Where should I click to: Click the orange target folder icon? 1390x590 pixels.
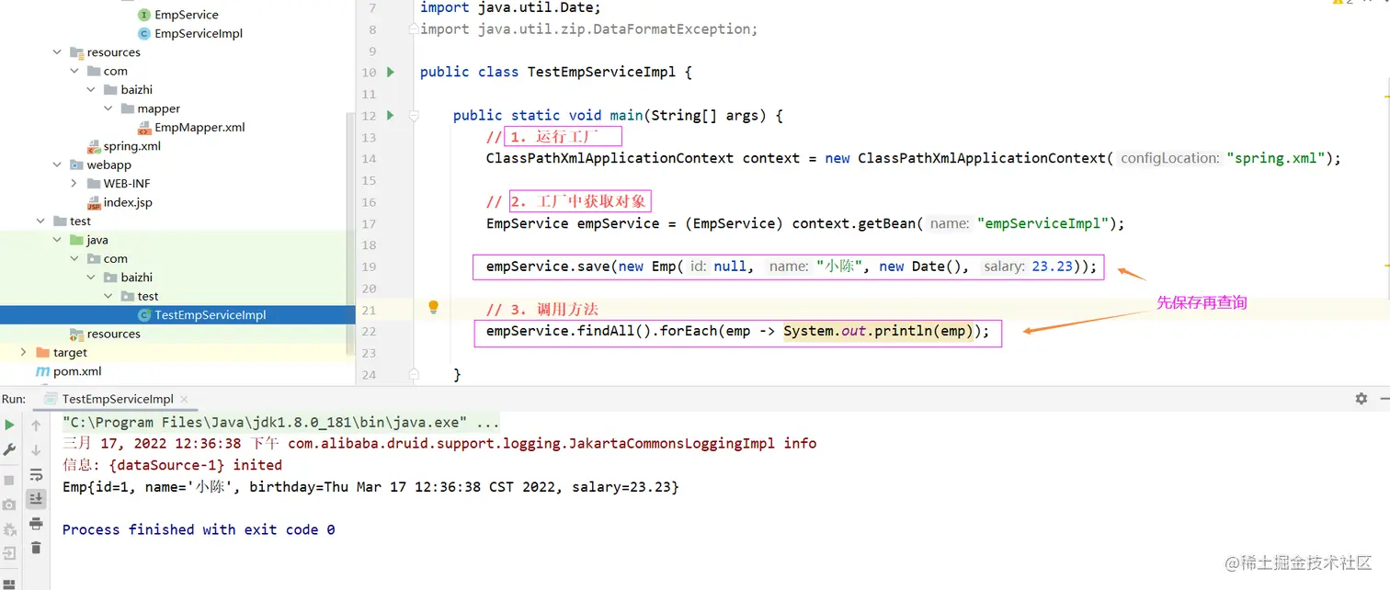coord(42,352)
